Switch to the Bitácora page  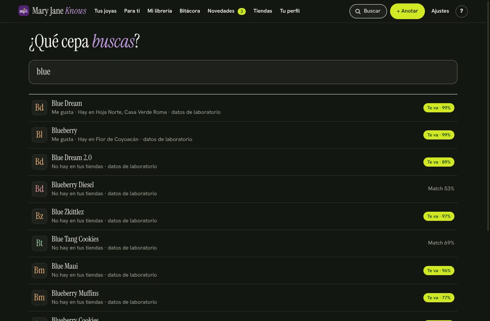(x=189, y=11)
